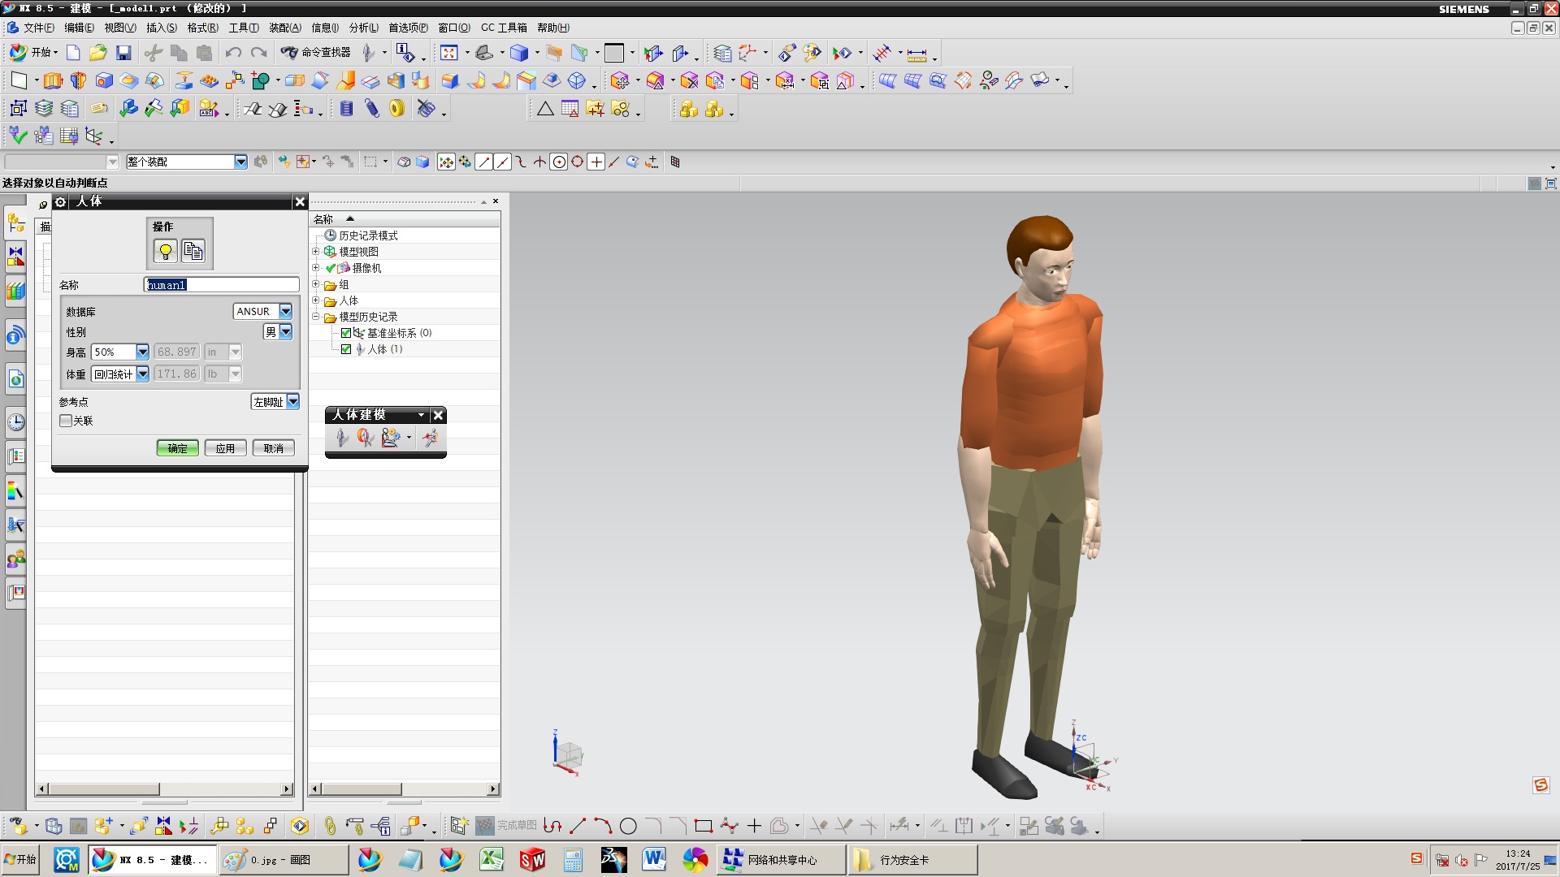Click the 名称 column header in navigator
The height and width of the screenshot is (877, 1560).
click(405, 219)
